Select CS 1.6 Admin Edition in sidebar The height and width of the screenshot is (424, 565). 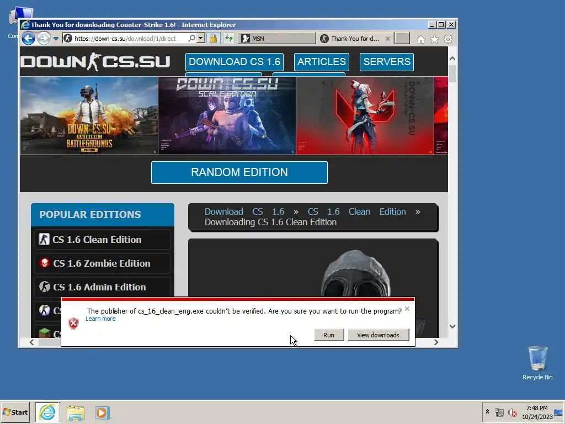click(x=102, y=287)
